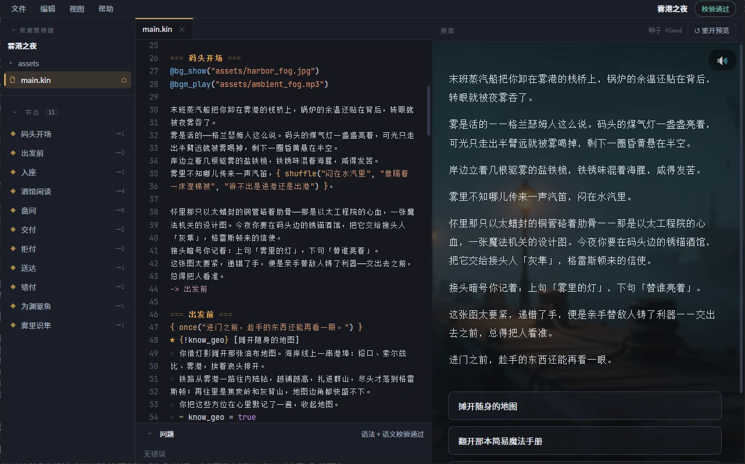Click the 种子 #Seed field
The height and width of the screenshot is (464, 745).
[x=665, y=30]
